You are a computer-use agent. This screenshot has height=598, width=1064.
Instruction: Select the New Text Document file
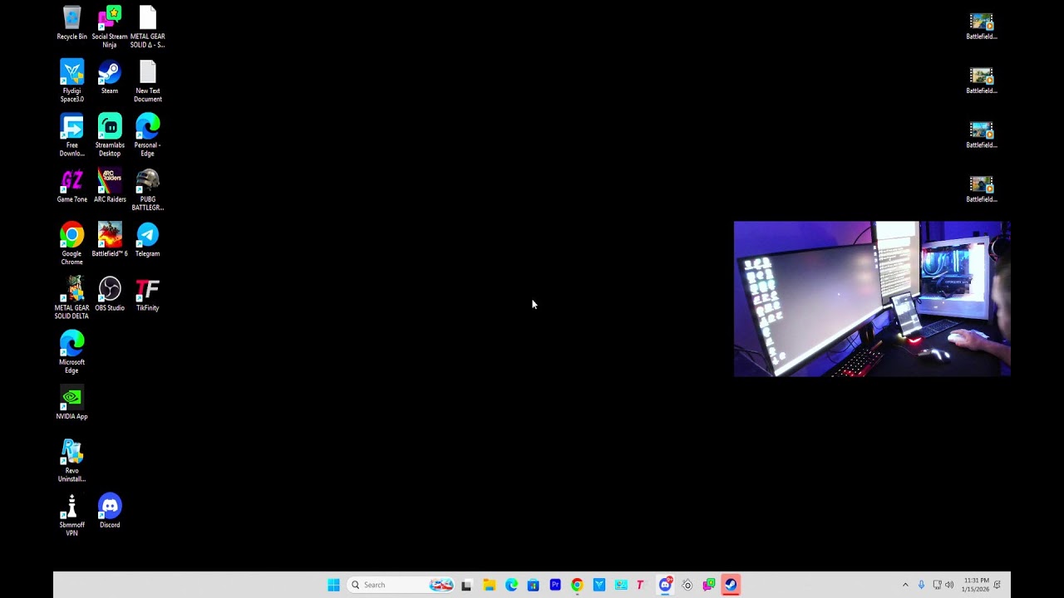click(x=147, y=81)
